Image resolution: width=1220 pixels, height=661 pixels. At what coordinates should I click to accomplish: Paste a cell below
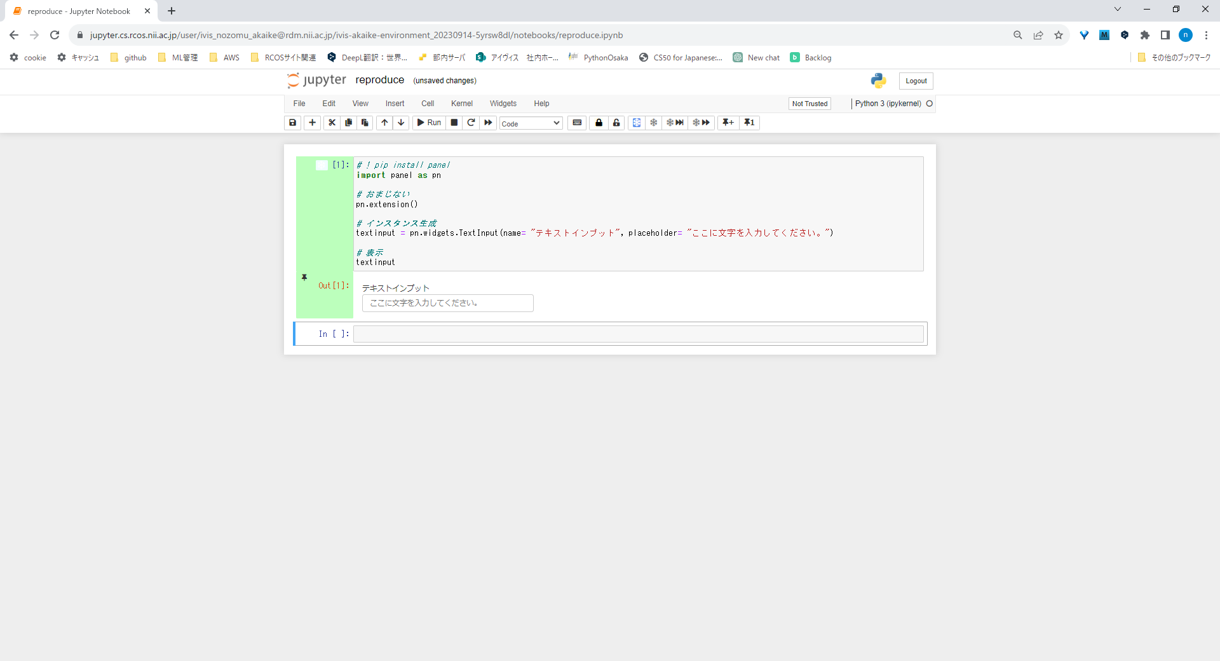click(365, 123)
